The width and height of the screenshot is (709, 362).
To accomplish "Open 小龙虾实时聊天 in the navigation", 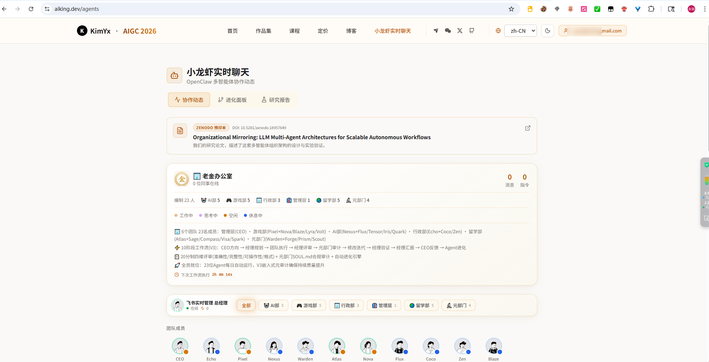I will coord(393,31).
